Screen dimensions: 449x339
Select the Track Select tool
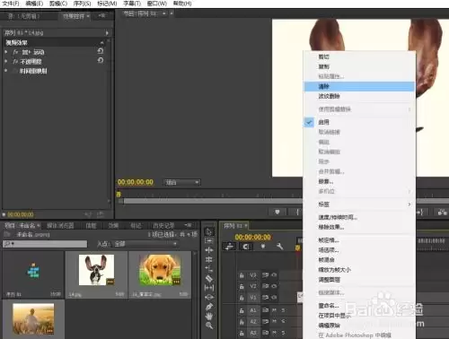pos(209,240)
